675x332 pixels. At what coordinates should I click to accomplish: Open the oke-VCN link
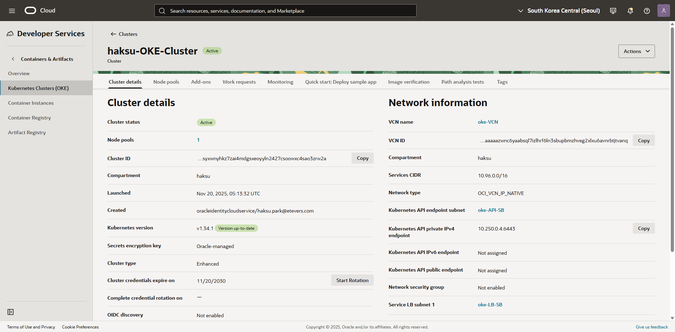(488, 122)
